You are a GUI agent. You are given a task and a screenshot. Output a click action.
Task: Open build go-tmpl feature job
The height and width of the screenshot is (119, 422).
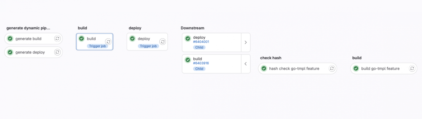pos(380,69)
